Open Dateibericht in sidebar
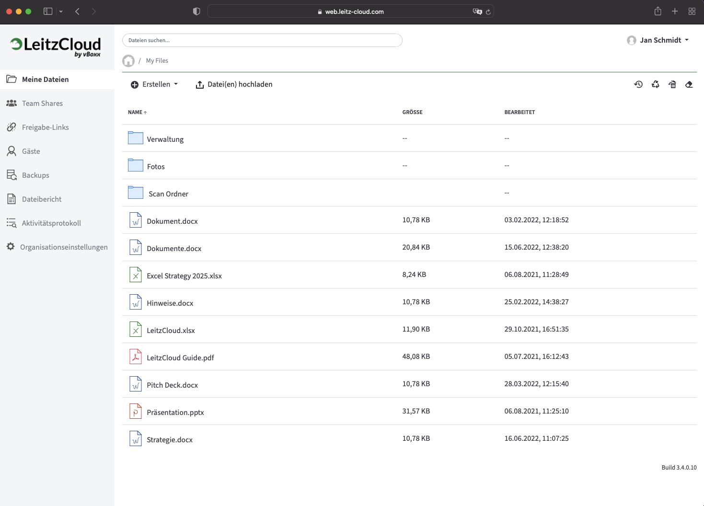 [57, 199]
